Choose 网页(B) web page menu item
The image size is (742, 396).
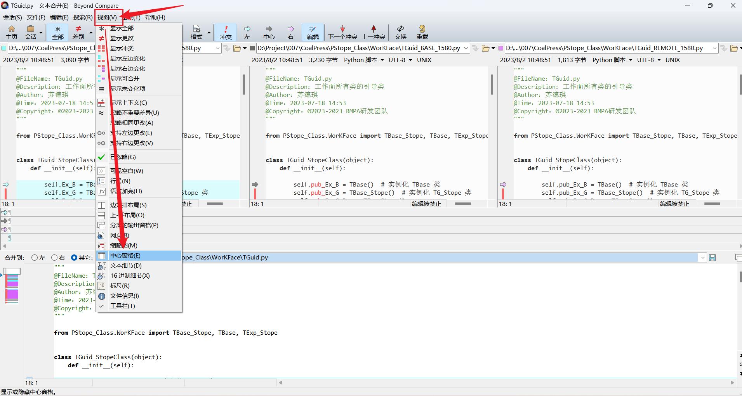tap(139, 235)
